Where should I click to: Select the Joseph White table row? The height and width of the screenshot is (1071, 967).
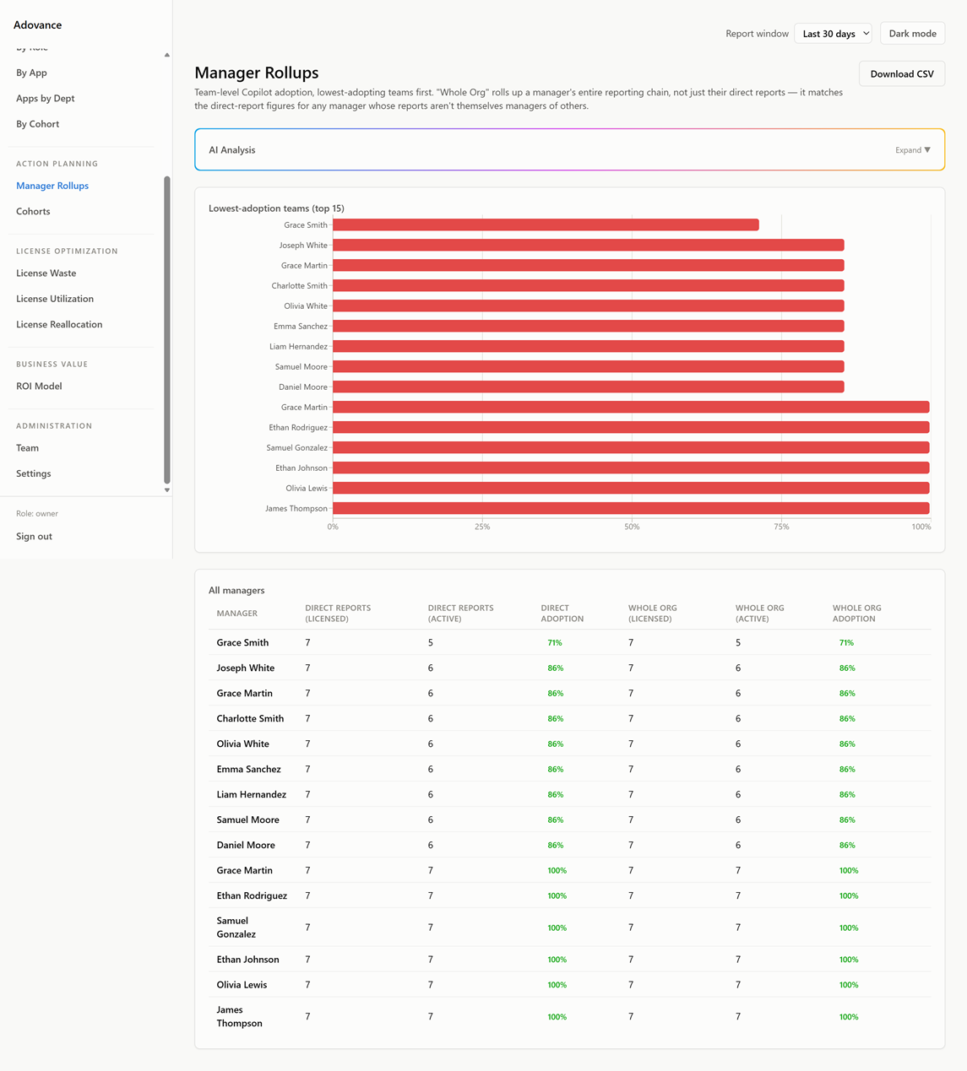point(570,668)
